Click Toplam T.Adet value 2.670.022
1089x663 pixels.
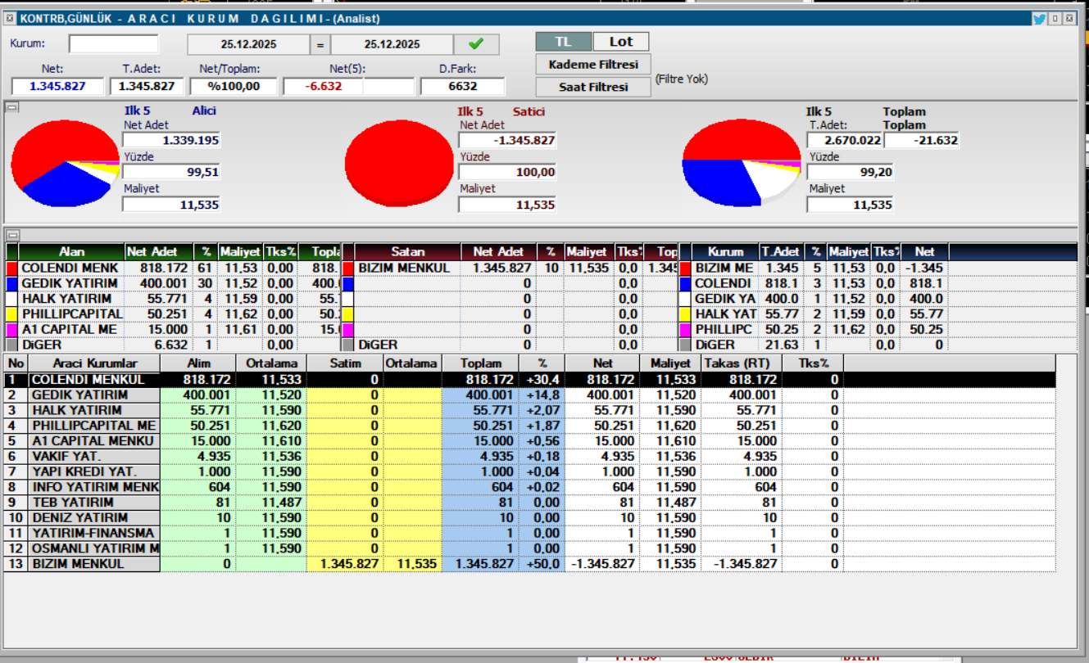click(x=845, y=141)
